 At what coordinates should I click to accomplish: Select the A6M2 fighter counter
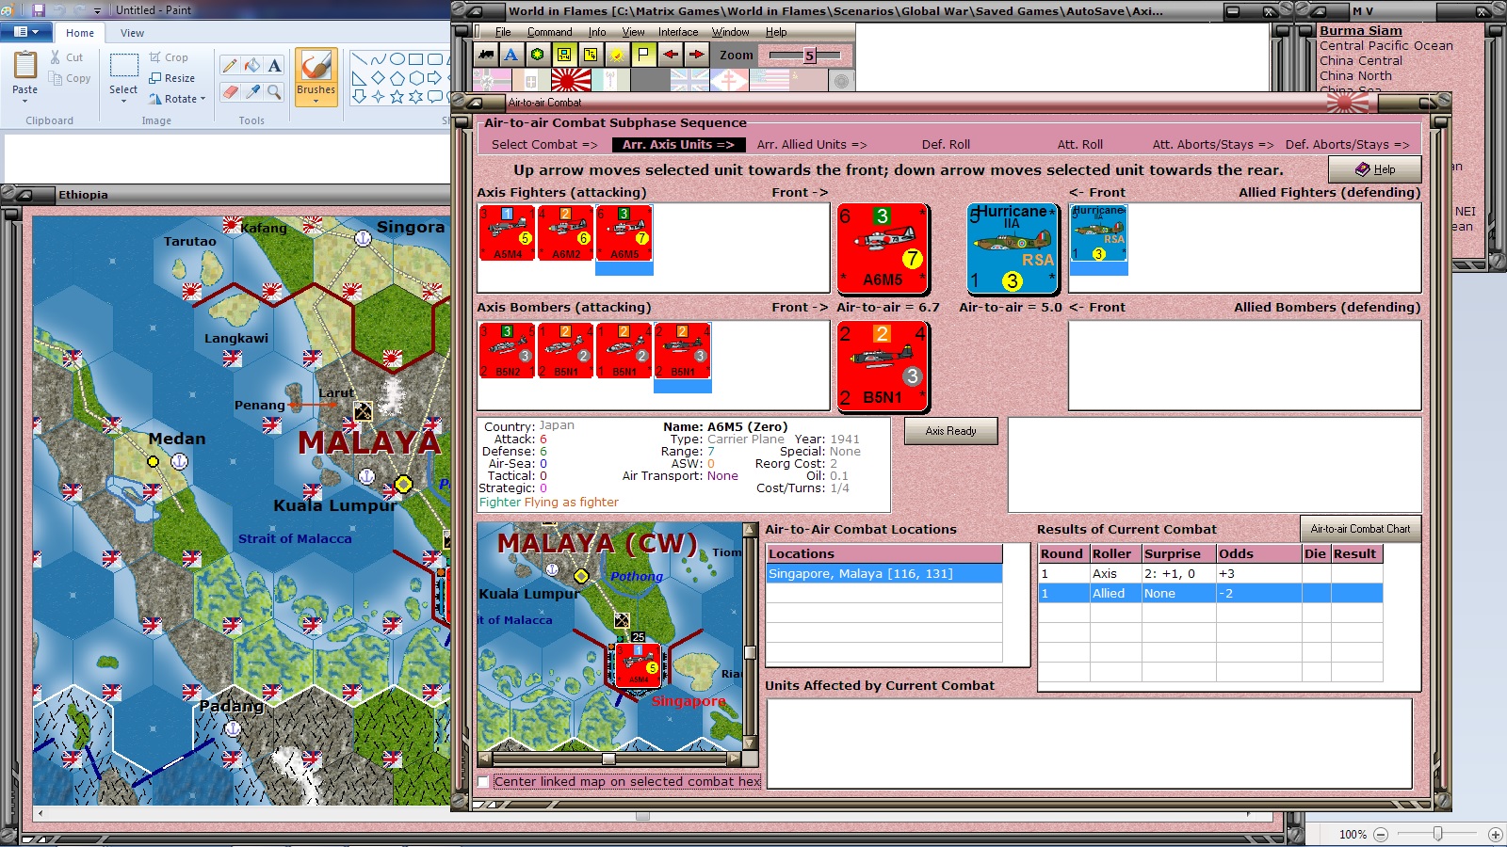pyautogui.click(x=566, y=233)
